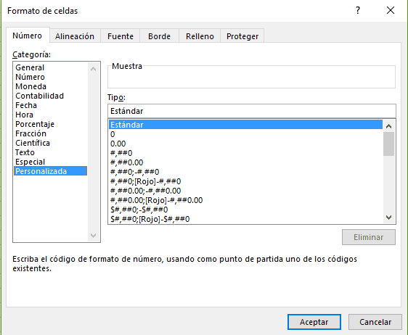This screenshot has width=408, height=335.
Task: Open the Fuente tab
Action: (x=121, y=36)
